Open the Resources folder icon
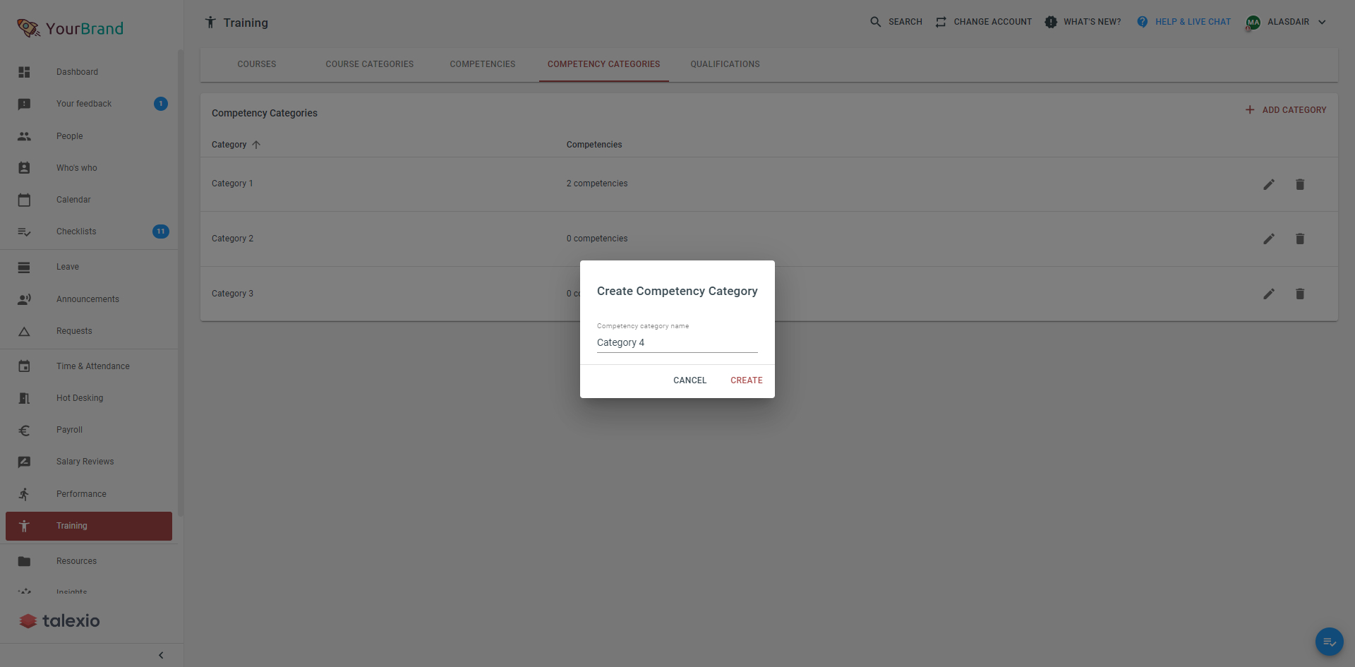 pos(24,561)
